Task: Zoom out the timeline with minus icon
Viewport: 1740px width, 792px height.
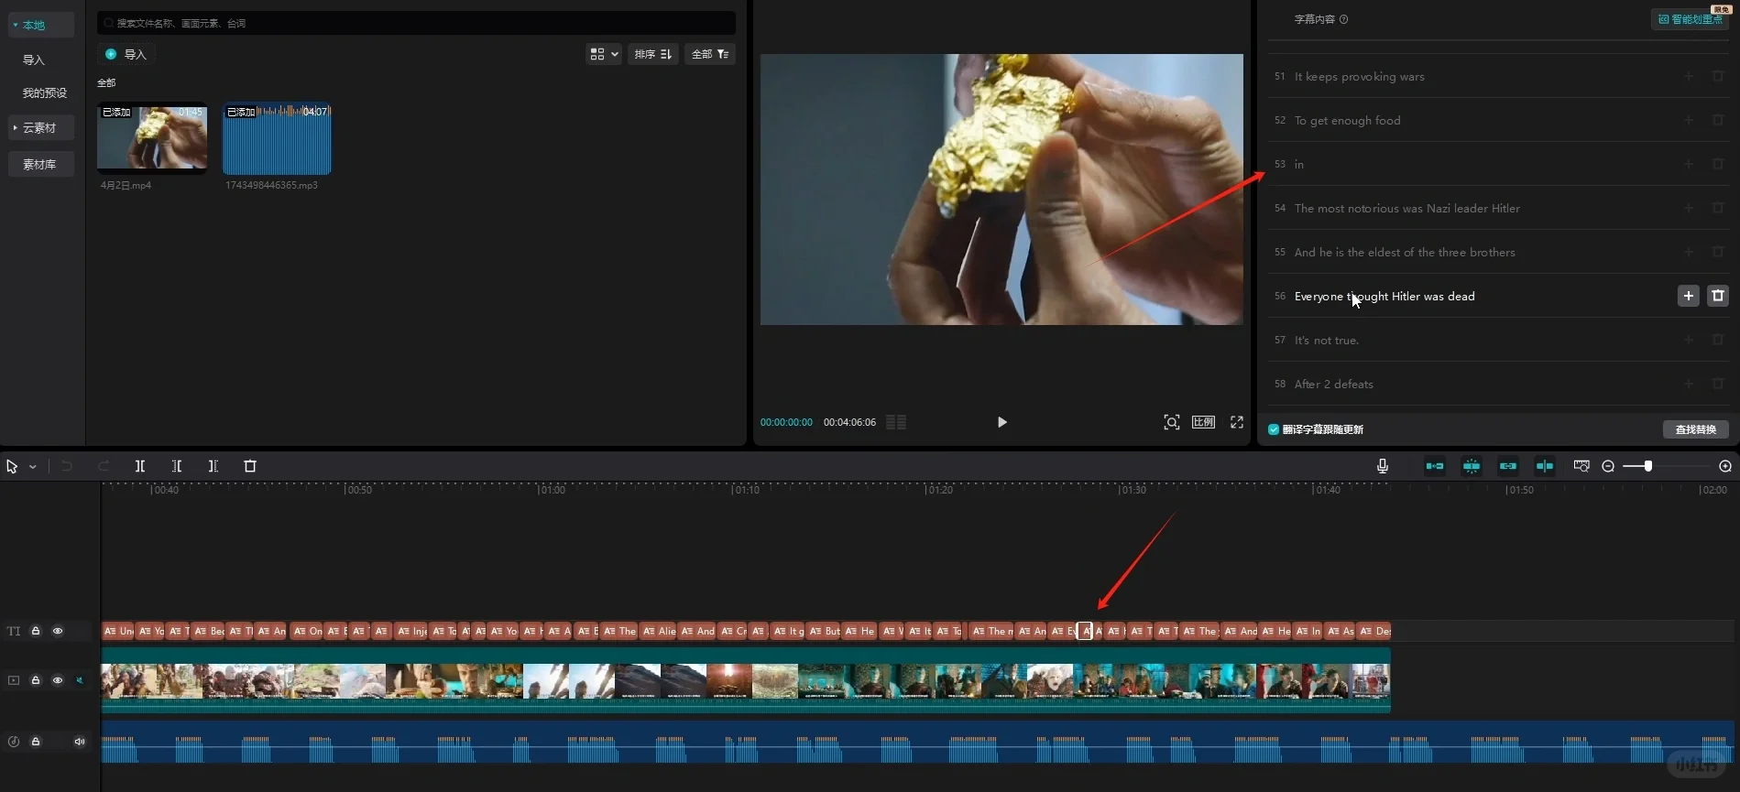Action: (x=1608, y=466)
